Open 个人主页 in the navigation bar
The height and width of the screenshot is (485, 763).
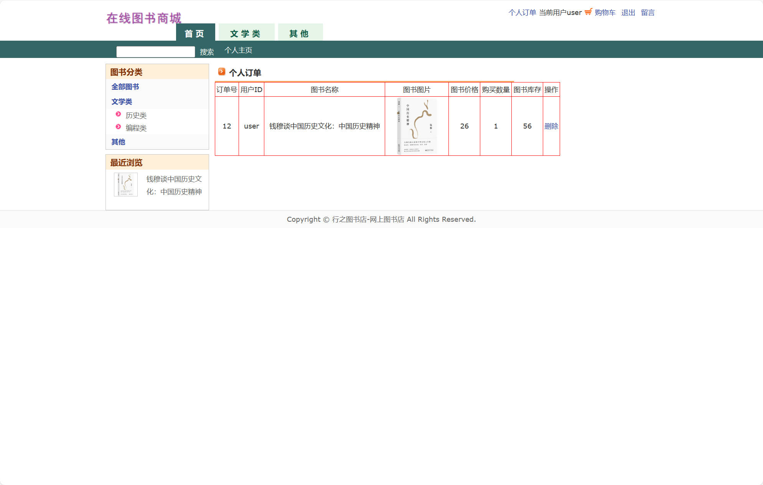tap(238, 50)
